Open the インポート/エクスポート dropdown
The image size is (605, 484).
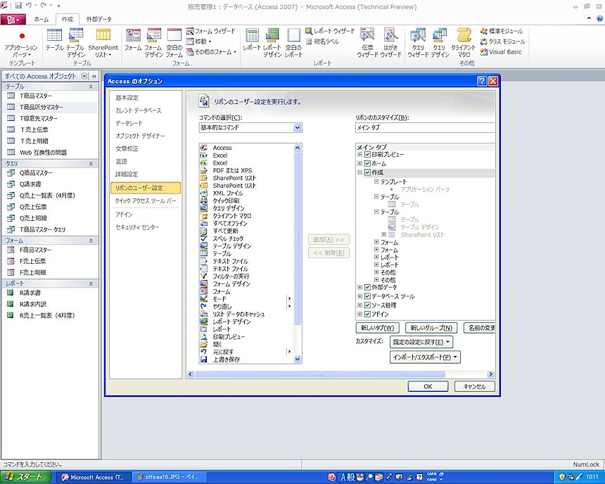coord(425,357)
